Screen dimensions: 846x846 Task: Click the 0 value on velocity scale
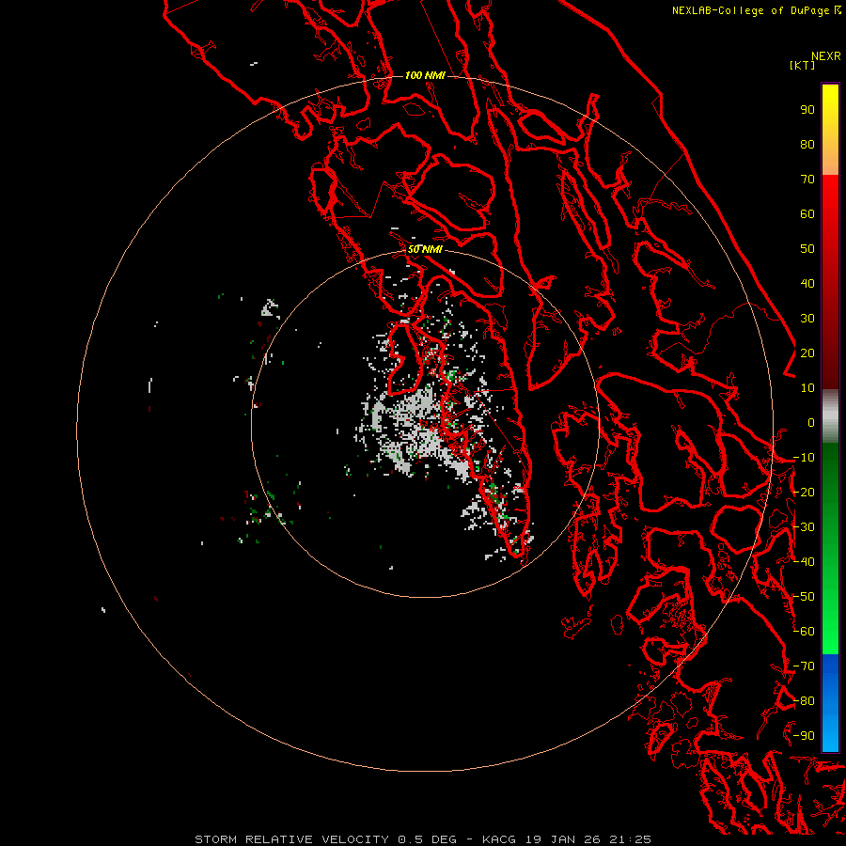[811, 423]
